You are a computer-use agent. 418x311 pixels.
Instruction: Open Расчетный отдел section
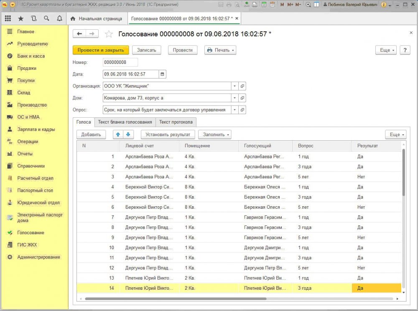coord(35,178)
